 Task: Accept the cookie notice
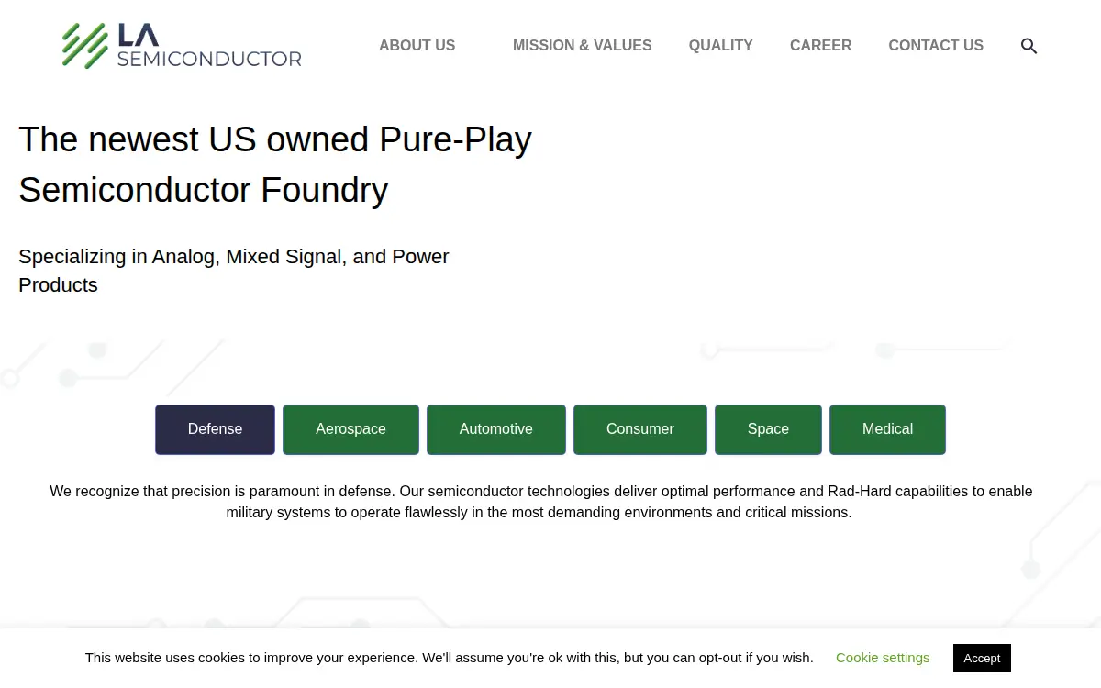point(982,658)
